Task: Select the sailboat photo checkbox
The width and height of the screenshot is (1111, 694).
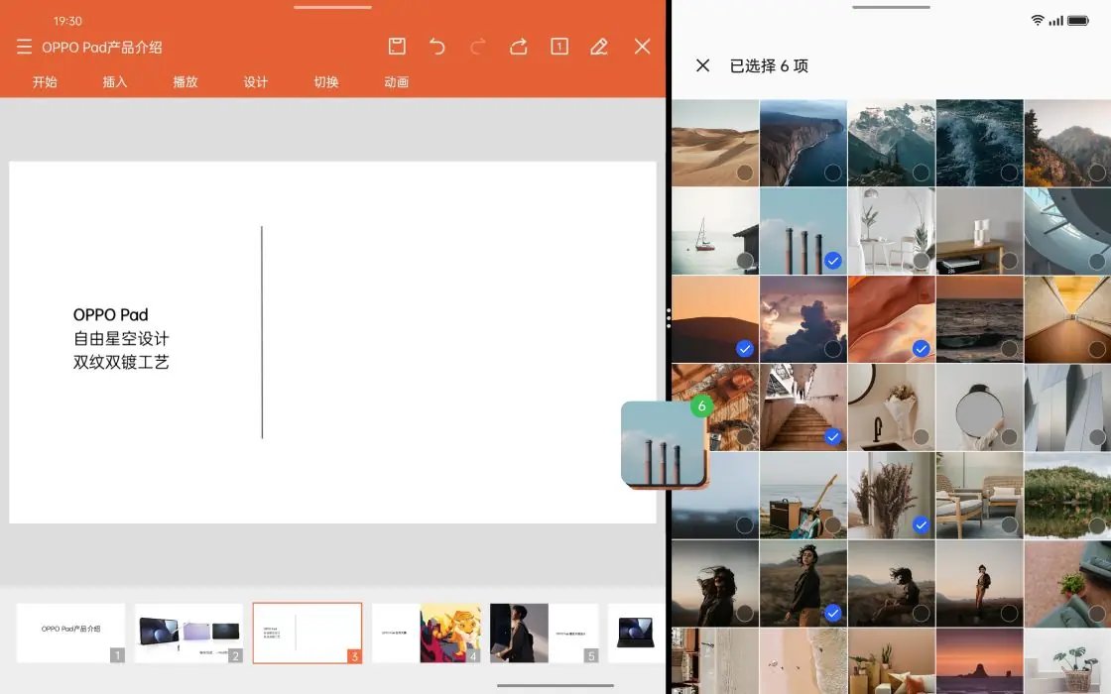Action: 745,261
